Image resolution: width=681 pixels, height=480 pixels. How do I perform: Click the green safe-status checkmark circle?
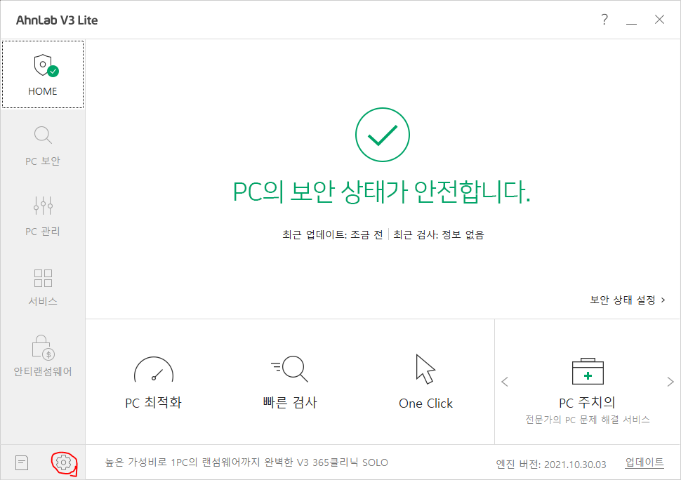click(382, 135)
